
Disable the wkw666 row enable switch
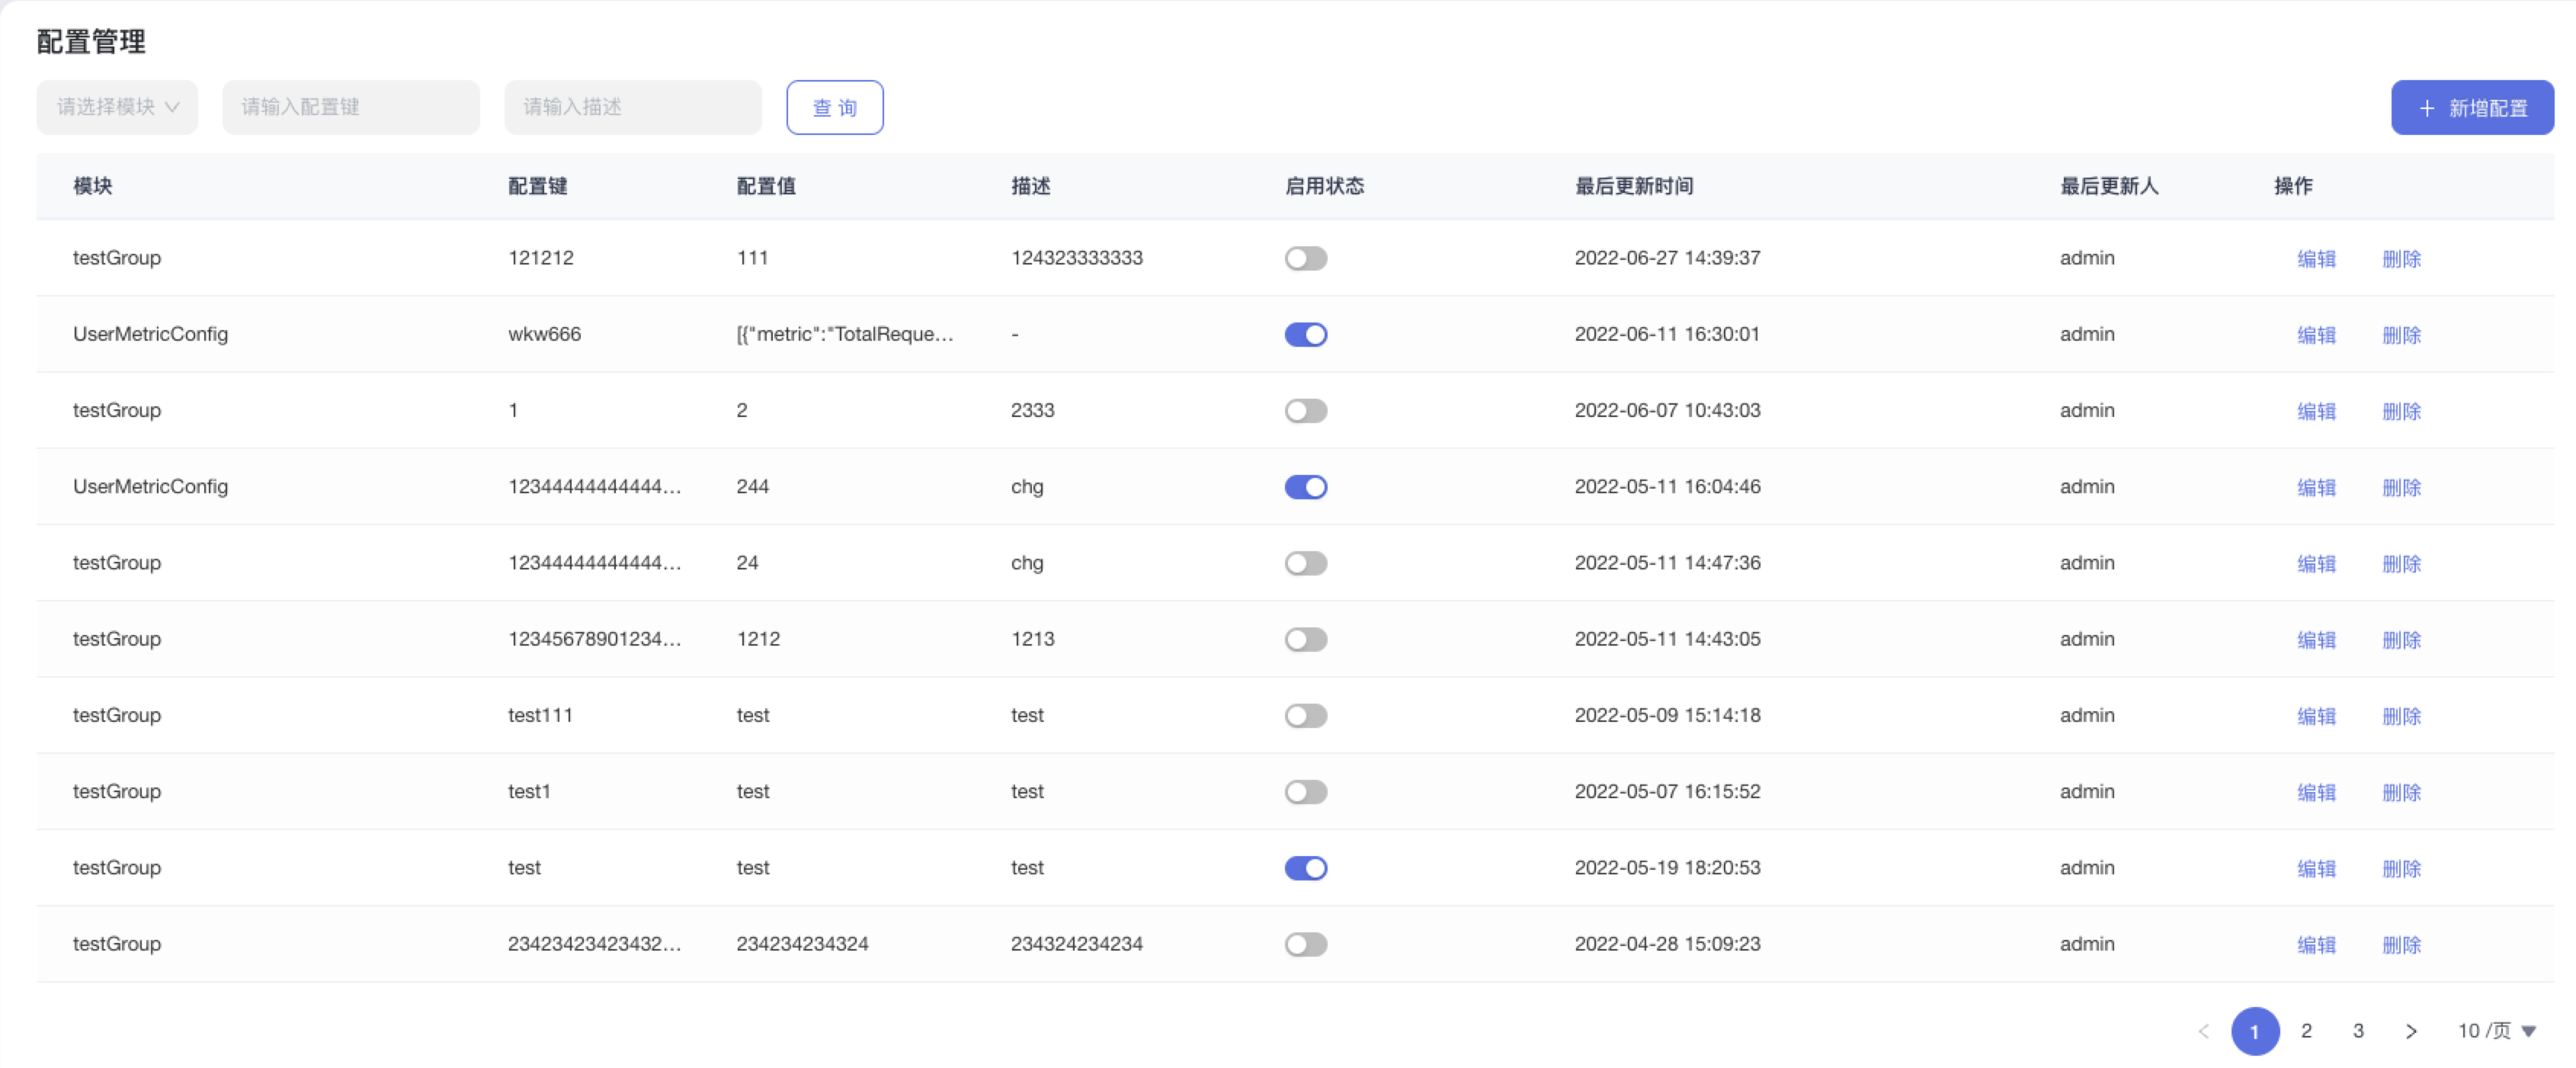1305,334
